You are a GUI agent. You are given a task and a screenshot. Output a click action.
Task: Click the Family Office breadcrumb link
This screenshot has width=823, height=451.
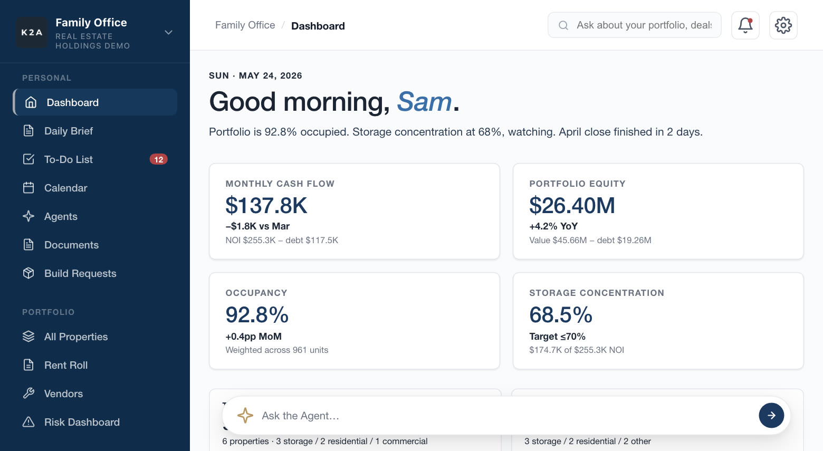[x=245, y=25]
